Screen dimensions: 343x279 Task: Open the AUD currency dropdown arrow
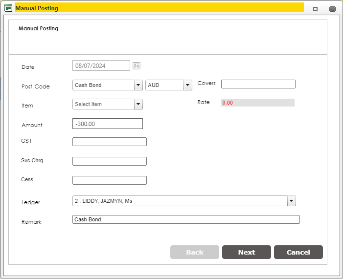tap(188, 85)
